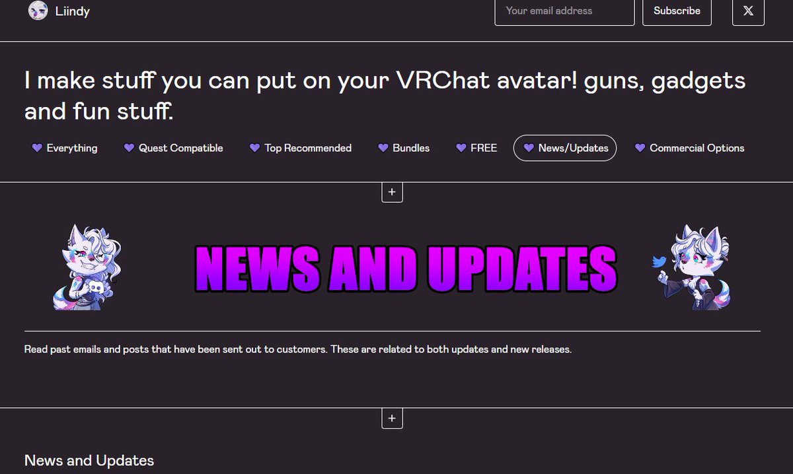Image resolution: width=793 pixels, height=474 pixels.
Task: Click the Liindy store name link
Action: coord(73,11)
